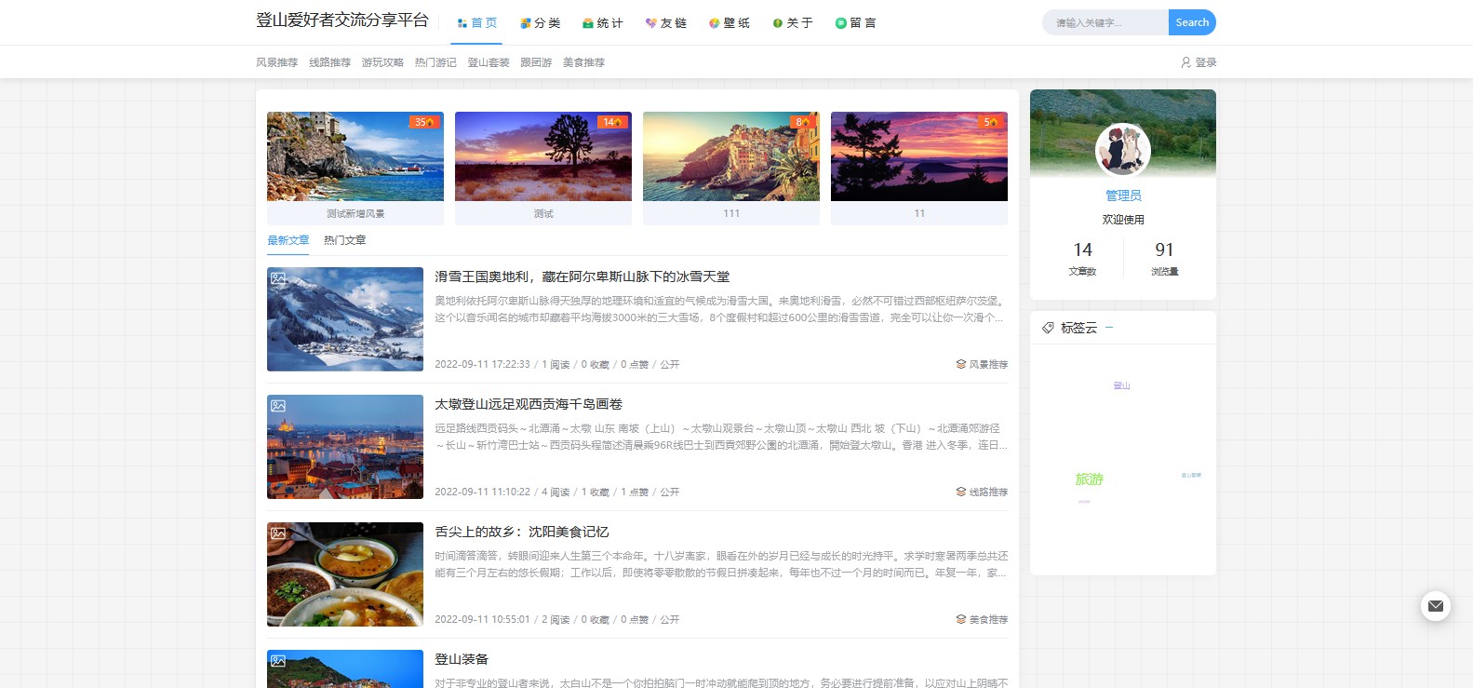Select 风景推荐 in the sub-navigation bar
This screenshot has height=688, width=1473.
tap(276, 62)
